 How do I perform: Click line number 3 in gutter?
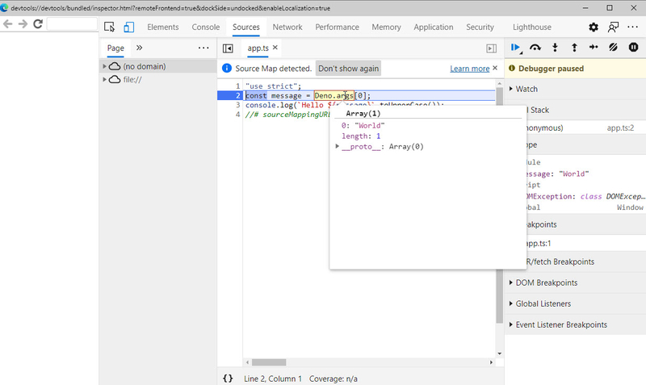(237, 105)
